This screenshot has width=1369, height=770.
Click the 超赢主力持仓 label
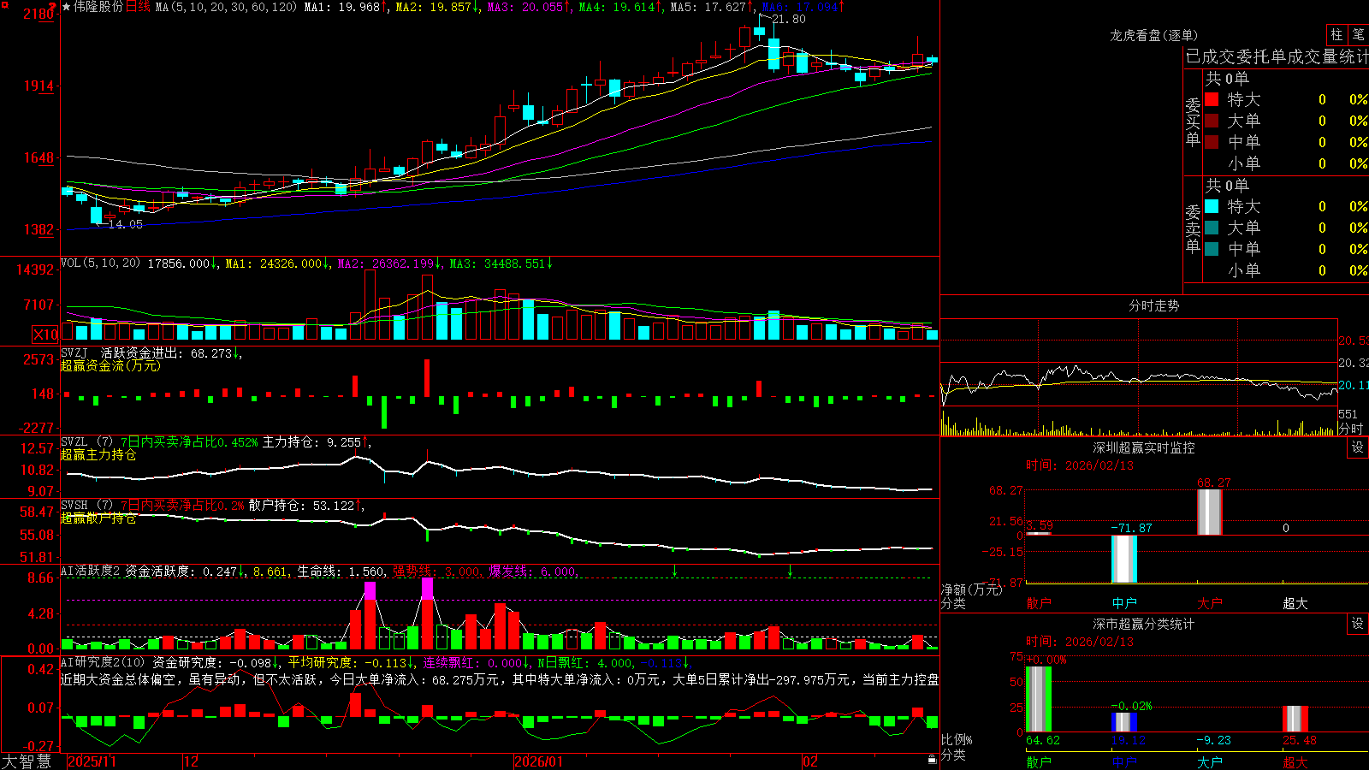(98, 454)
